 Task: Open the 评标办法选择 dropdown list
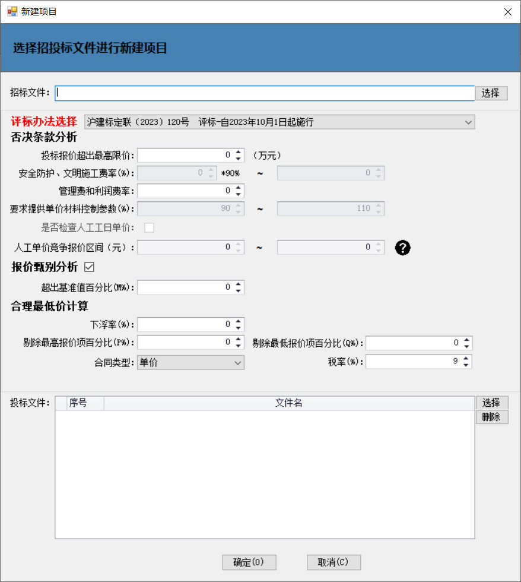[469, 122]
